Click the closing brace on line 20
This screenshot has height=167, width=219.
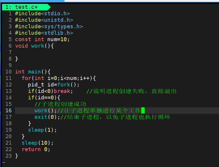(x=23, y=136)
